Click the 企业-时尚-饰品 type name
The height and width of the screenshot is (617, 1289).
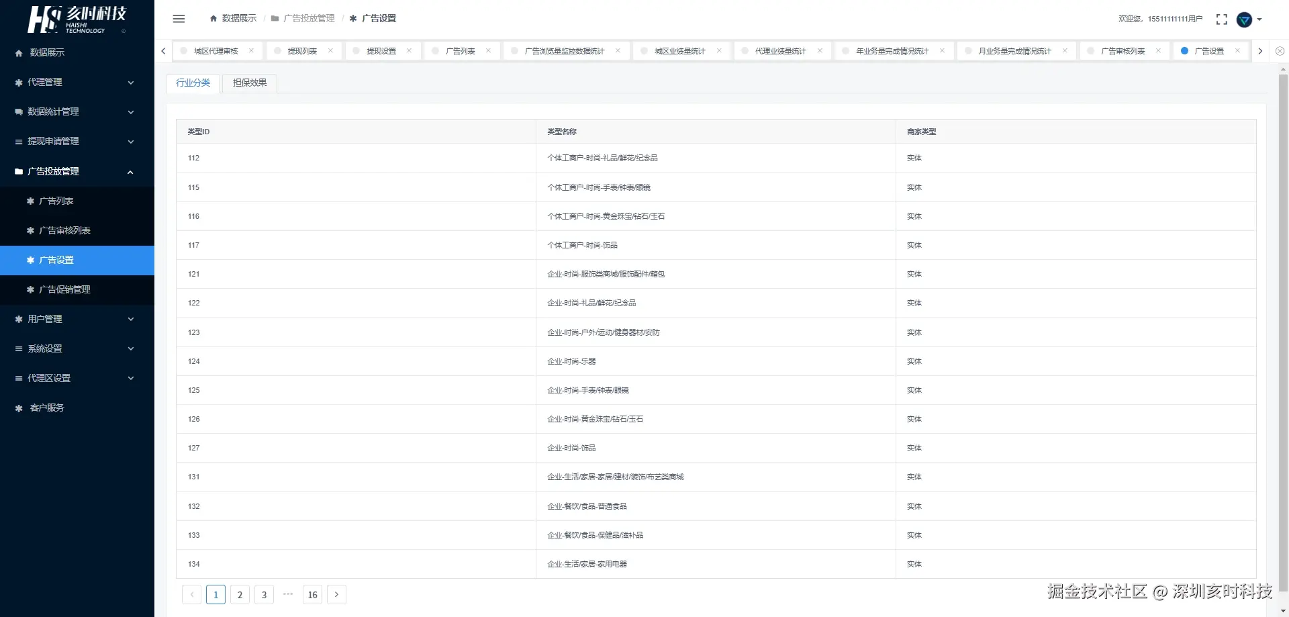[x=571, y=448]
